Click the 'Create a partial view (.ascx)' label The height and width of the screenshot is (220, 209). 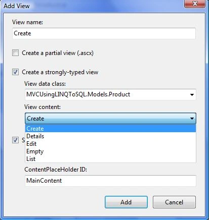[58, 53]
